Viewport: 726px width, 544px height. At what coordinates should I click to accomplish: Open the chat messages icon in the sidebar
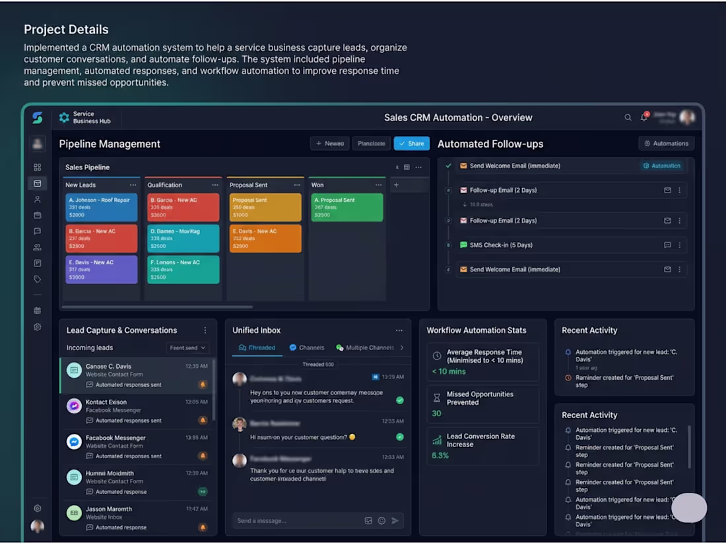pyautogui.click(x=38, y=231)
